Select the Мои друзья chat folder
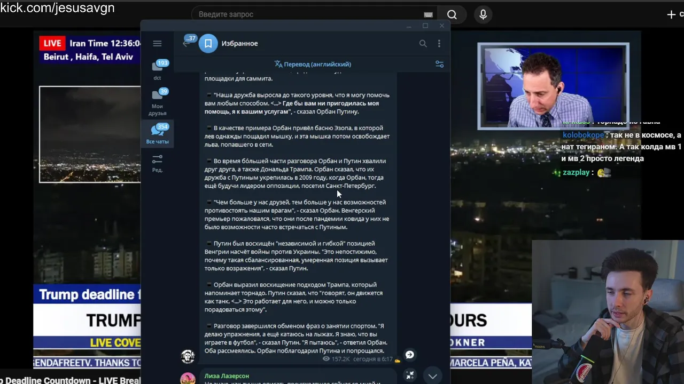This screenshot has width=684, height=384. point(157,102)
